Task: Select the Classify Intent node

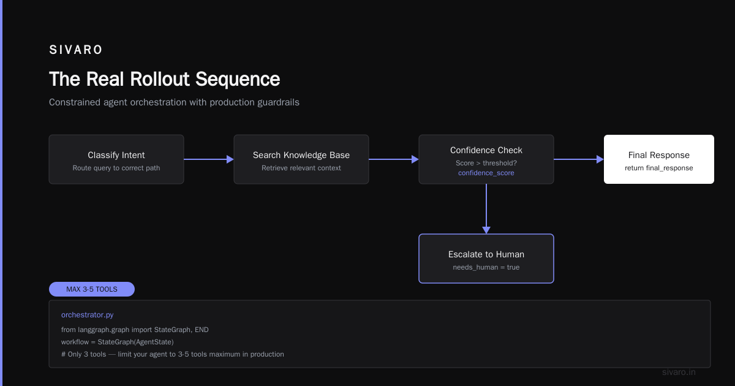Action: point(116,159)
